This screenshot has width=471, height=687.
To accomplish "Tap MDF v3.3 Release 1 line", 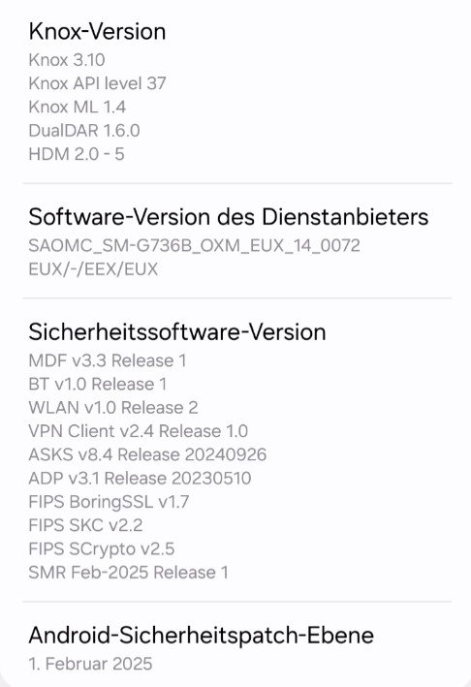I will coord(108,360).
